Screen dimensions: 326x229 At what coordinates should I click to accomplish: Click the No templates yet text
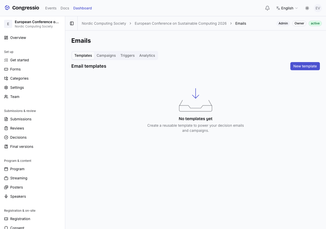click(x=196, y=119)
